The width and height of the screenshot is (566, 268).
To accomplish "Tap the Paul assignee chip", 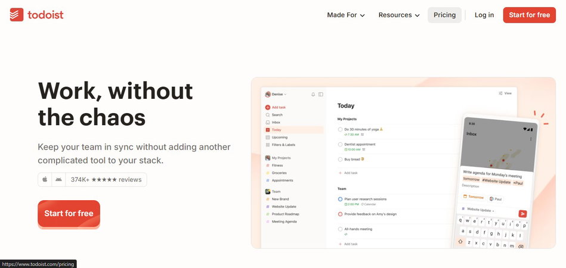I will [496, 199].
